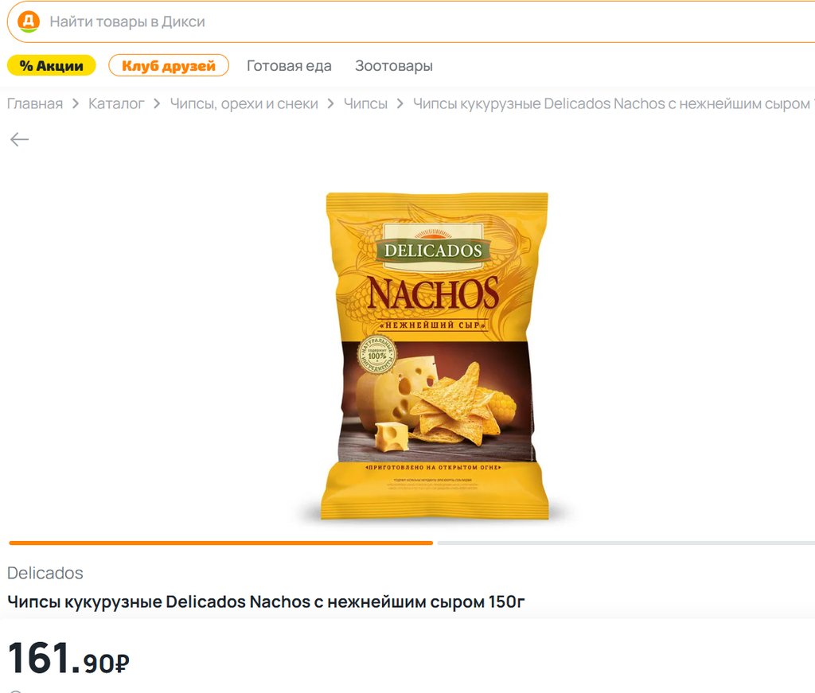The image size is (815, 693).
Task: Click the orange Dixy logo icon
Action: 29,21
